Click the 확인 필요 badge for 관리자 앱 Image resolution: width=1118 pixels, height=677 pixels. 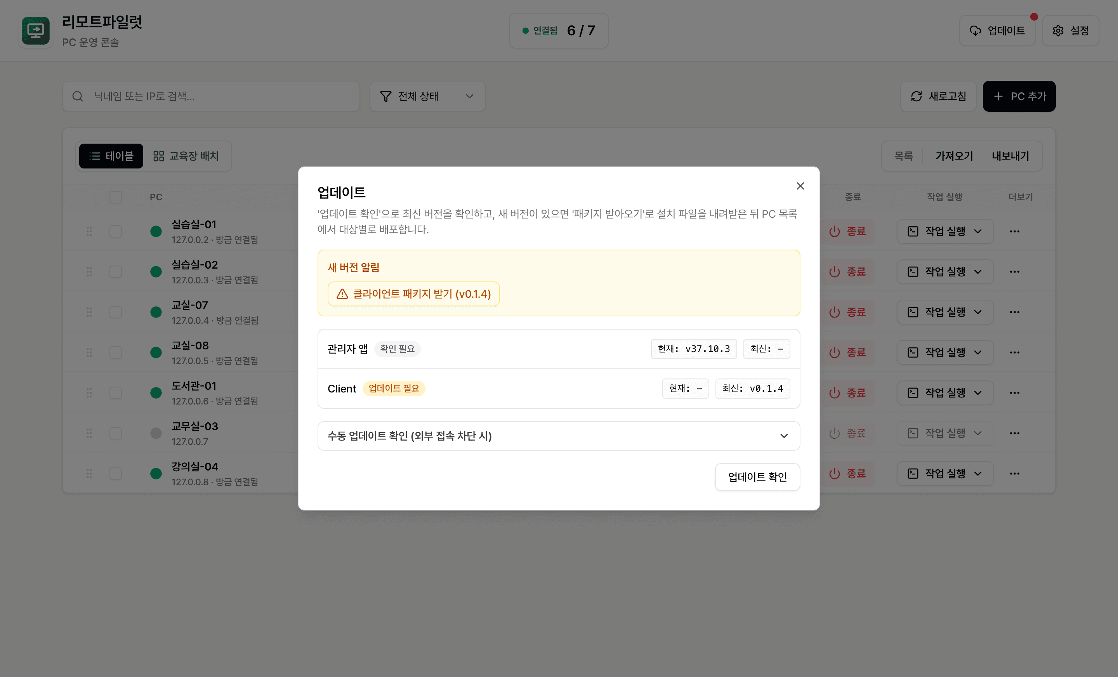(398, 349)
